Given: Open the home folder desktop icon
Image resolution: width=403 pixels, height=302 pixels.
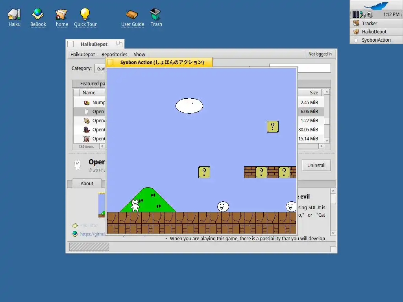Looking at the screenshot, I should 61,14.
